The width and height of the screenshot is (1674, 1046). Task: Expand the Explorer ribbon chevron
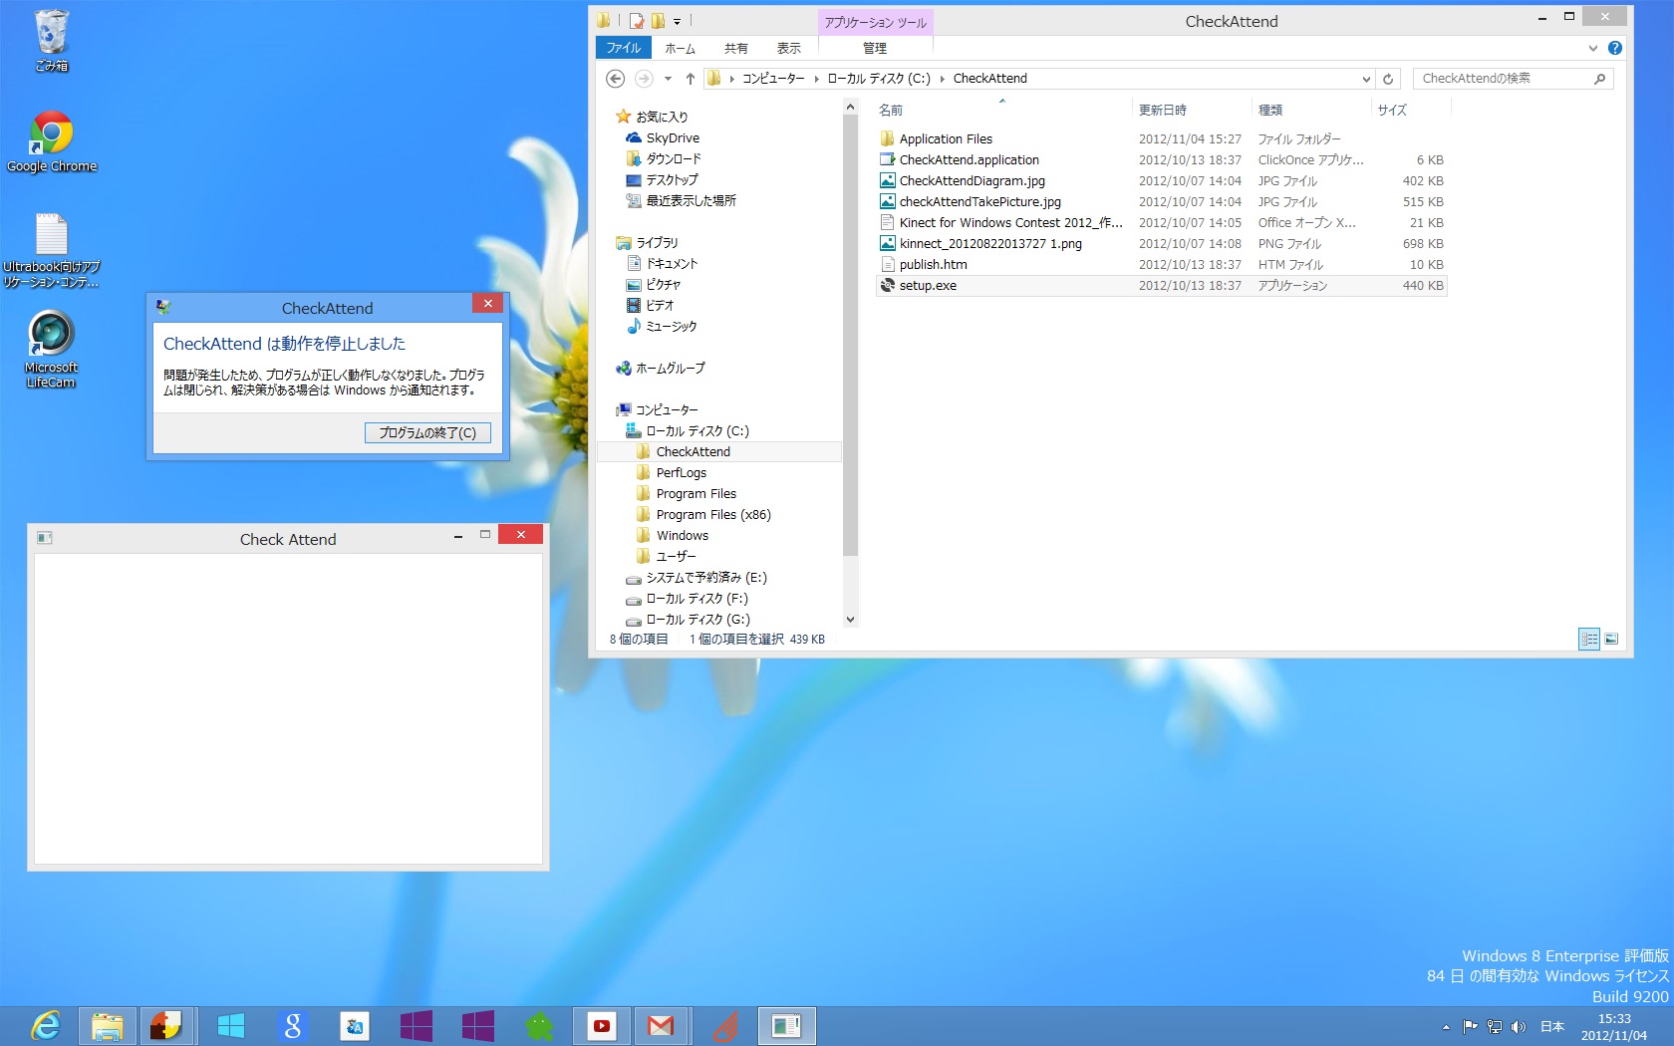pyautogui.click(x=1593, y=48)
